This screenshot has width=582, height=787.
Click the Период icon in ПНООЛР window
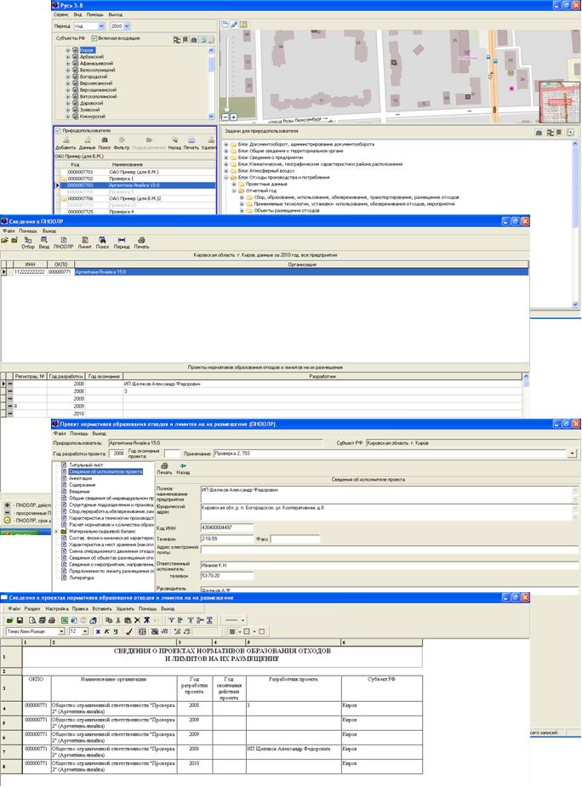(x=122, y=241)
